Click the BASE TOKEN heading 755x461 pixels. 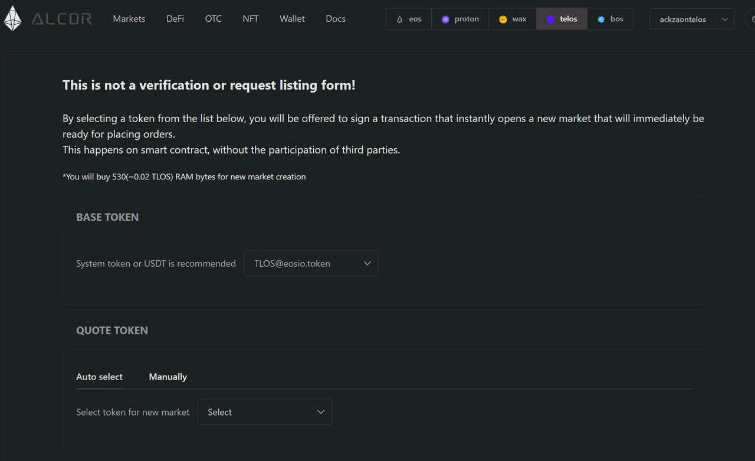point(107,217)
